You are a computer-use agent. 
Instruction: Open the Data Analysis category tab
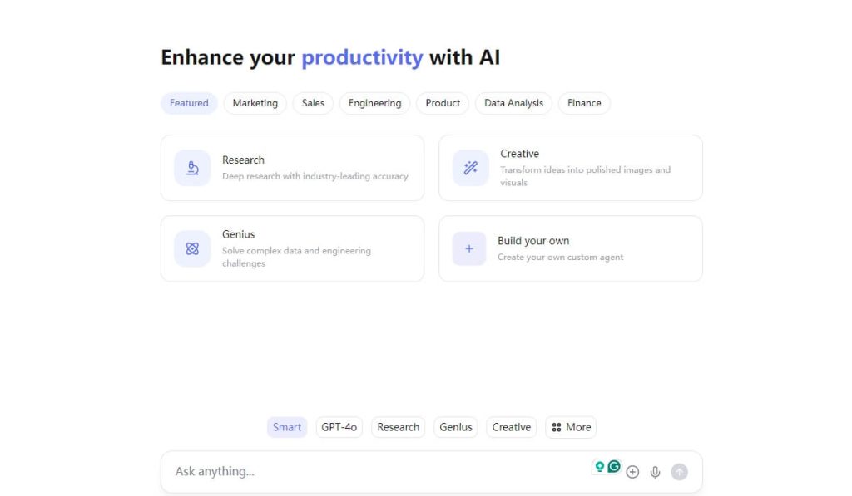[513, 102]
